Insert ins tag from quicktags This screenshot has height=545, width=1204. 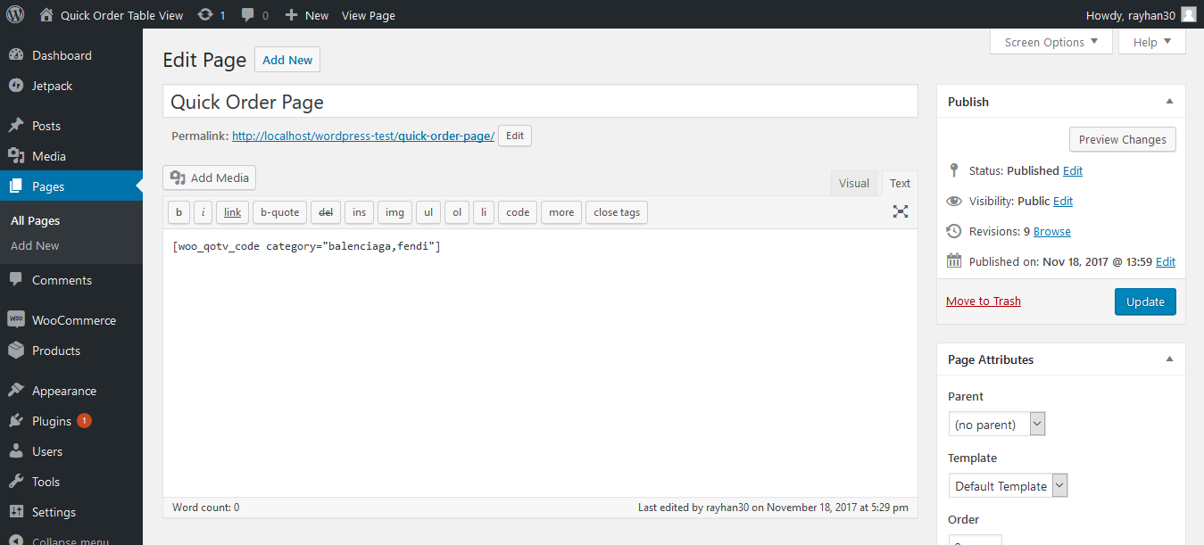[359, 212]
